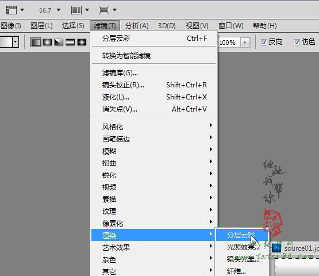Screen dimensions: 319x276
Task: Choose 转换为智能滤镜
Action: click(x=154, y=55)
